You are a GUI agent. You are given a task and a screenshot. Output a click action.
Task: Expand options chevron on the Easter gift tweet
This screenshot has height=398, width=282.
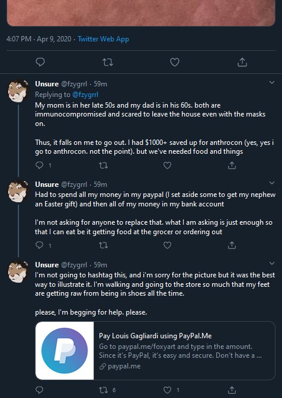pyautogui.click(x=272, y=183)
